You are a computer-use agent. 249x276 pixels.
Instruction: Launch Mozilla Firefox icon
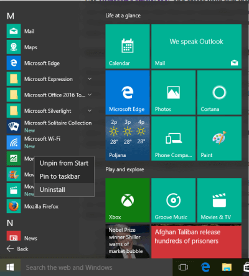click(14, 206)
